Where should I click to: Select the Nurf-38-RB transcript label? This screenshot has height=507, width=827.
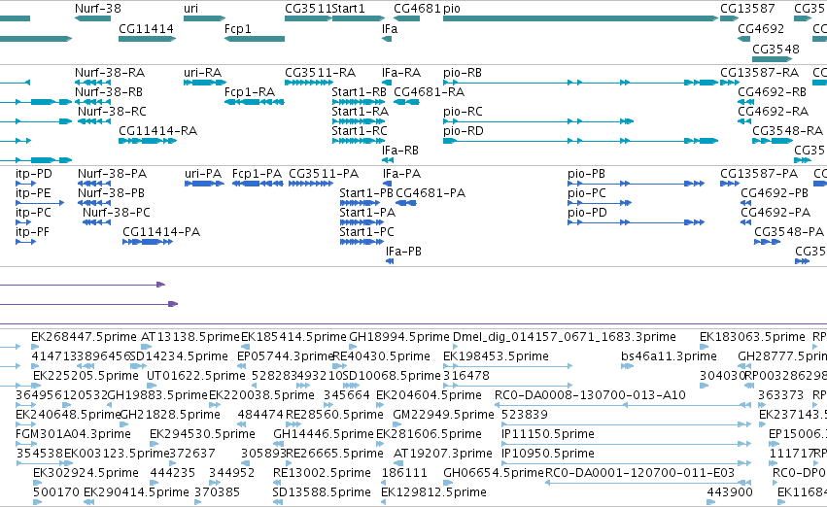109,91
